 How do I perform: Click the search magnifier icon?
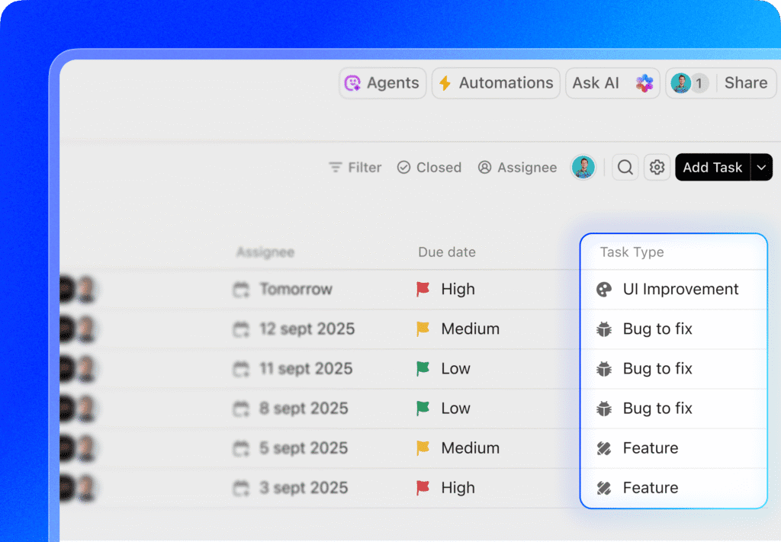pyautogui.click(x=625, y=168)
